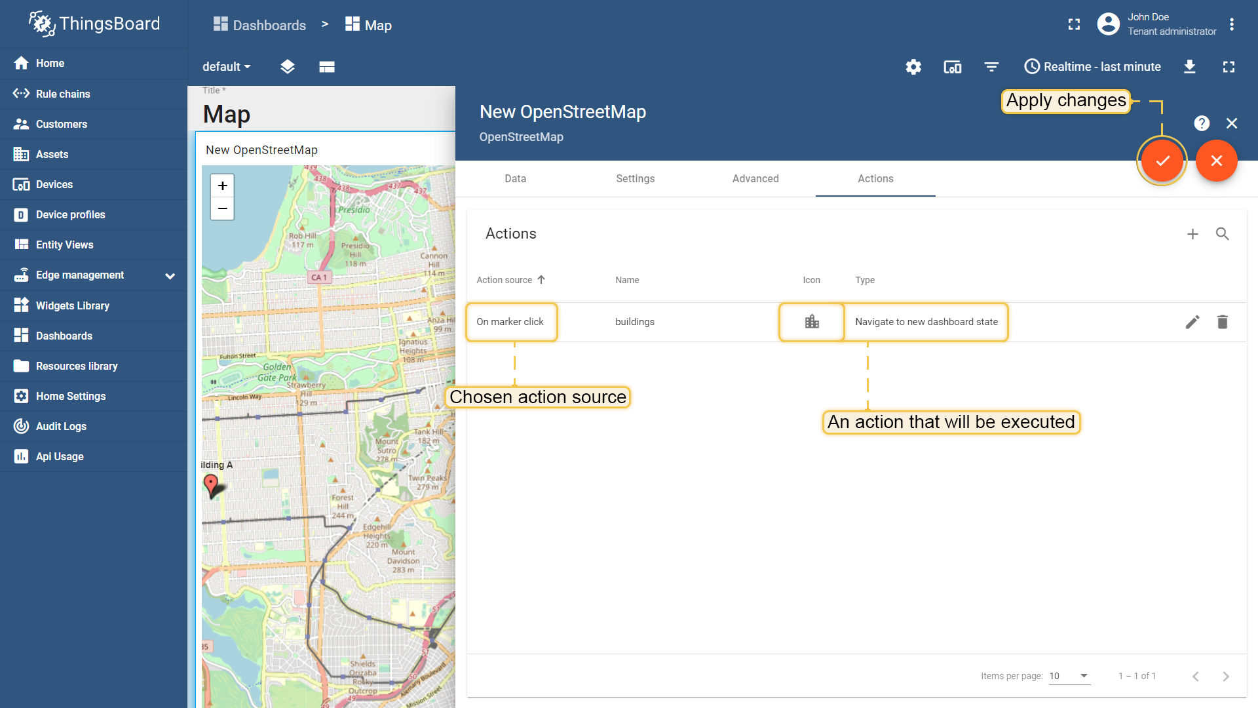This screenshot has width=1258, height=708.
Task: Click the buildings action name
Action: (x=634, y=322)
